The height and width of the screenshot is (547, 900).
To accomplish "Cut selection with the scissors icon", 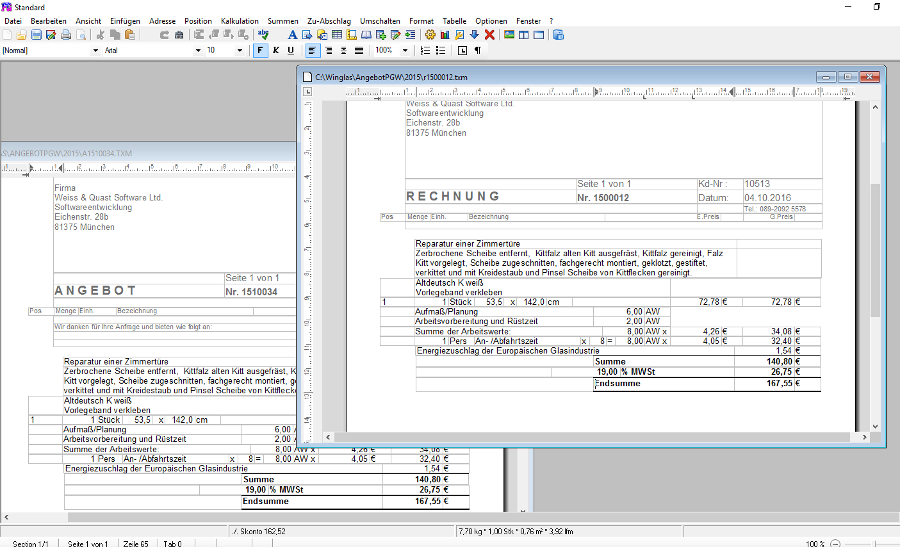I will (x=101, y=35).
